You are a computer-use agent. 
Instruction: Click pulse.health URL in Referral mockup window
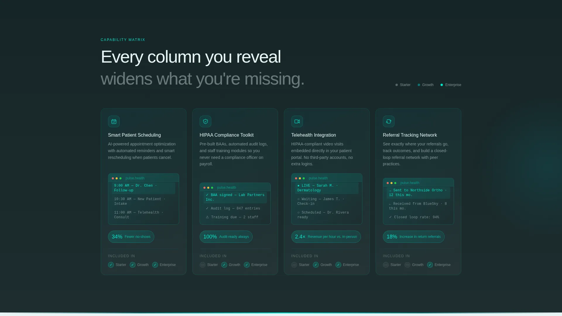click(x=410, y=183)
